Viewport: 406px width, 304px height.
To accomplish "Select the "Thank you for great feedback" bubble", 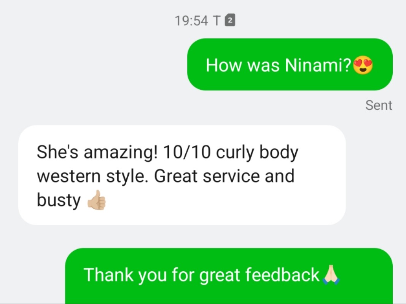I will click(x=229, y=276).
